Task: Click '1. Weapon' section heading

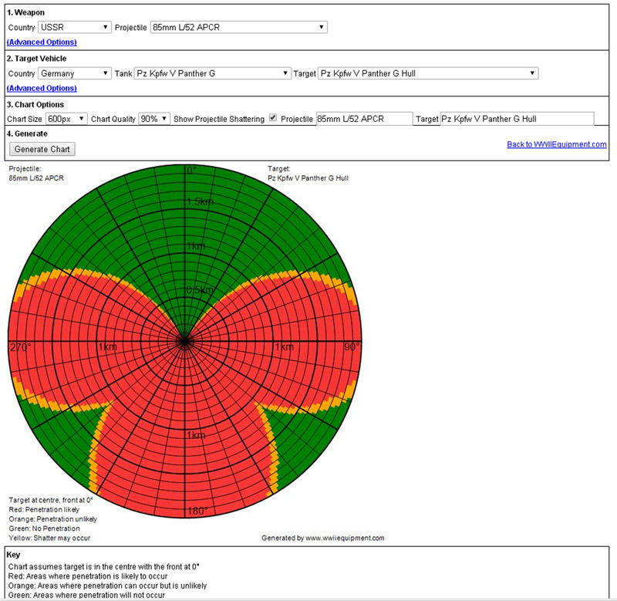Action: [25, 12]
